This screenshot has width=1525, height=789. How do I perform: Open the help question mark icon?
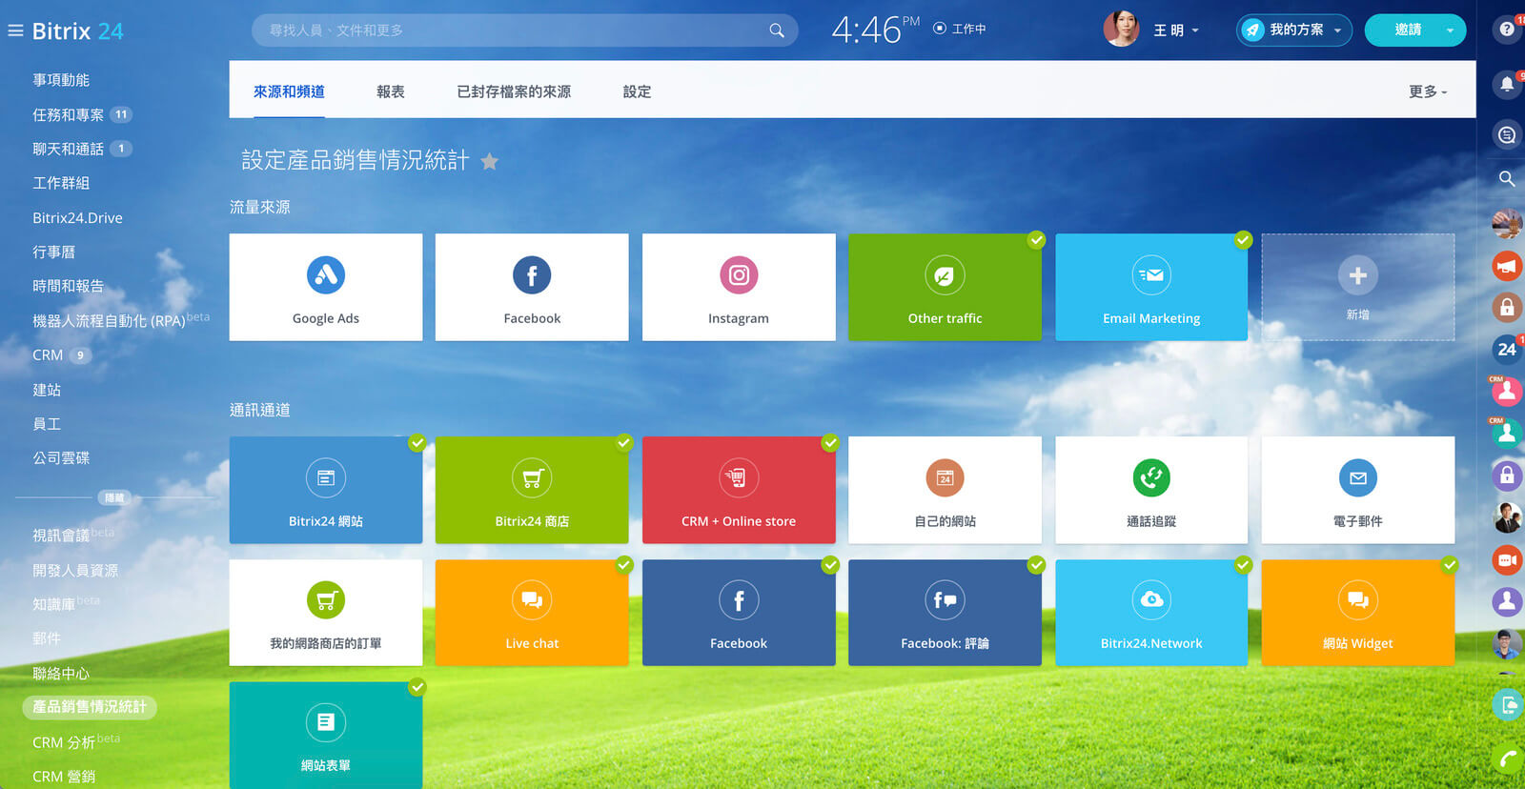coord(1507,30)
